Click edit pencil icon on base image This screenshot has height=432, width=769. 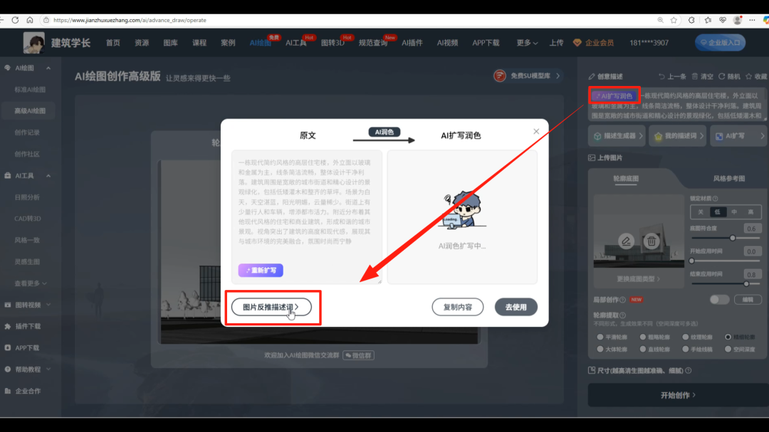pyautogui.click(x=626, y=241)
